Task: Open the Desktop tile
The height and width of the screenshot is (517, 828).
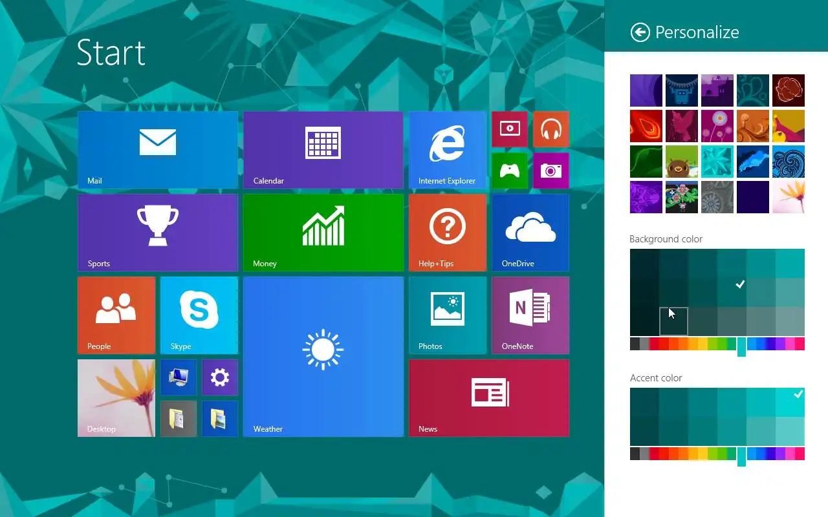Action: [116, 398]
